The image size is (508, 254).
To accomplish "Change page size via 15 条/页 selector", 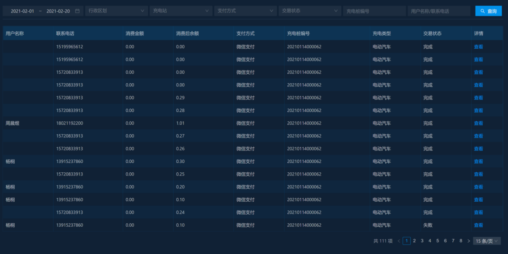I will (487, 241).
